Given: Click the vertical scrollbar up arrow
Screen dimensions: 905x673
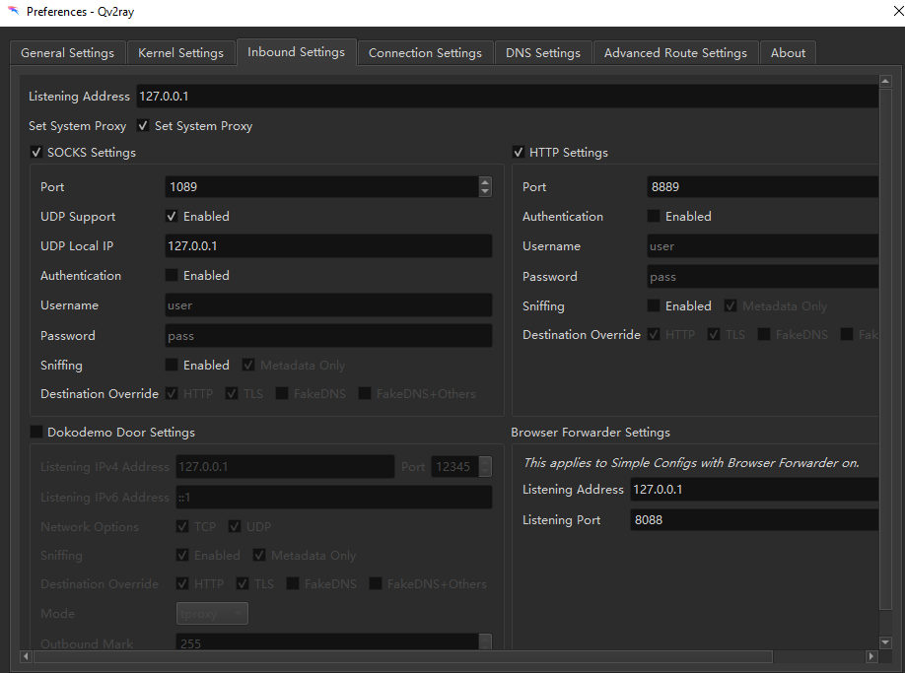Looking at the screenshot, I should pos(885,82).
